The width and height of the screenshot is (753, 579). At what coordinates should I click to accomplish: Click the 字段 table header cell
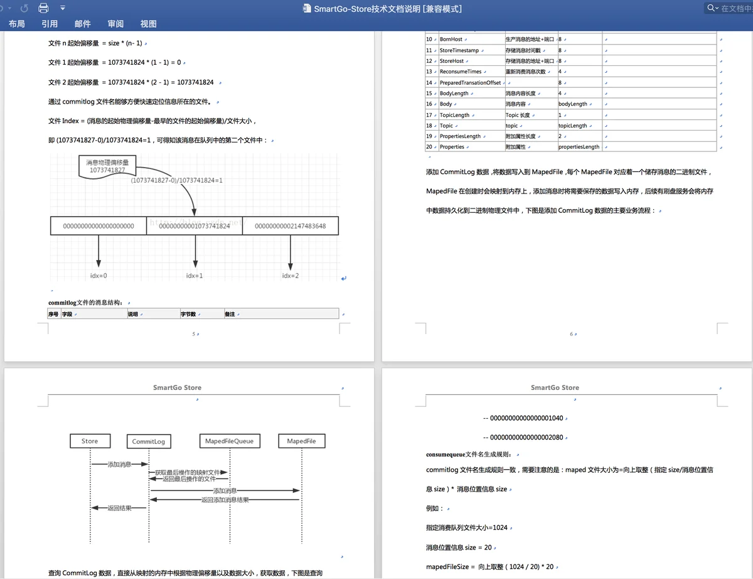[93, 314]
